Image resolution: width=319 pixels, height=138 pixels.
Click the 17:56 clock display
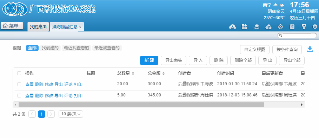[x=299, y=5]
